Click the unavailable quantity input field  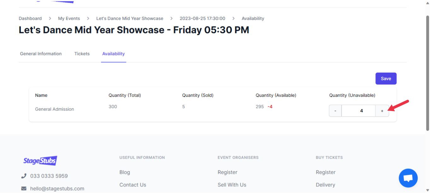point(358,111)
